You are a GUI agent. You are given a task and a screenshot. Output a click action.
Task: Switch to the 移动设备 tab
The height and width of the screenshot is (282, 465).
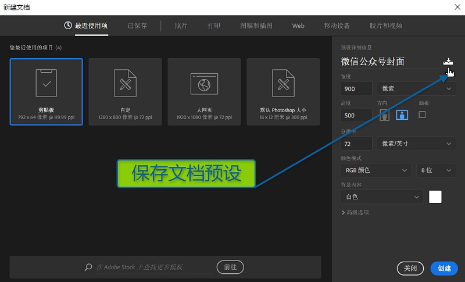(337, 26)
